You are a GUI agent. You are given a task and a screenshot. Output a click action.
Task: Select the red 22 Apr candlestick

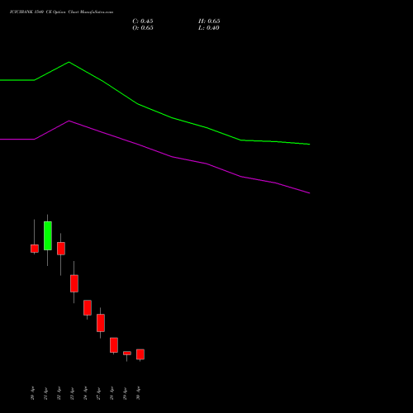[x=61, y=249]
